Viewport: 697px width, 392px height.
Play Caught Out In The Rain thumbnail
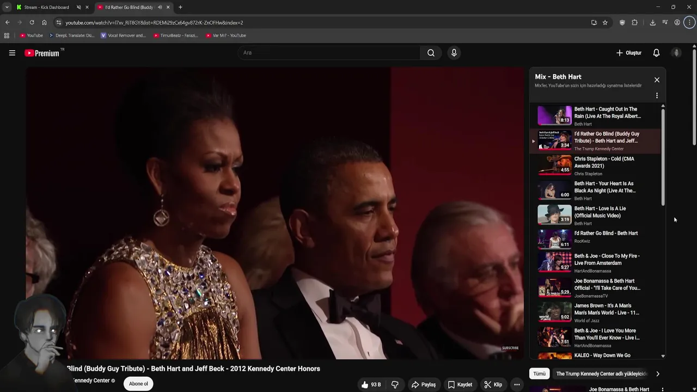[554, 115]
